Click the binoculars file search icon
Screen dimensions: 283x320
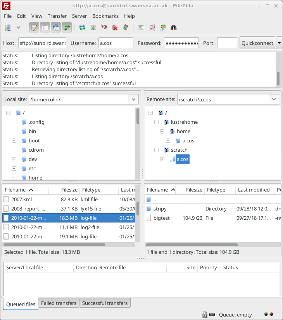tap(174, 27)
